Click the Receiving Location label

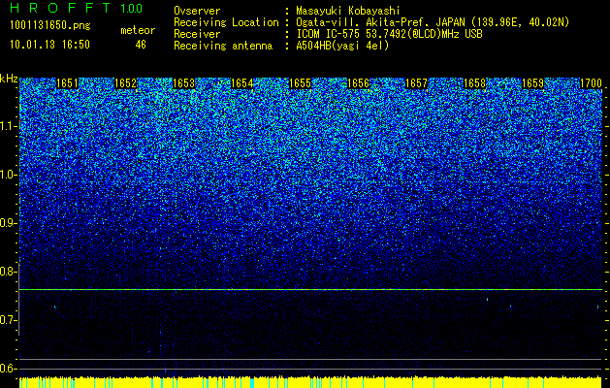click(x=226, y=22)
